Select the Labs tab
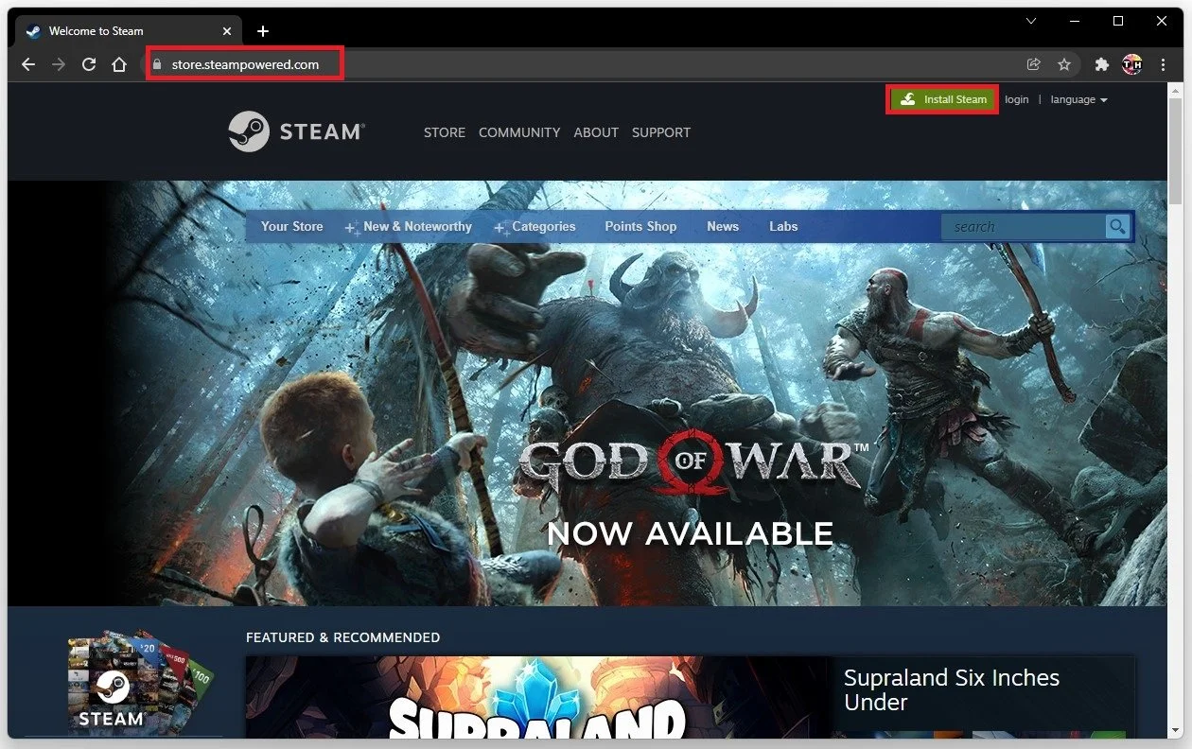The height and width of the screenshot is (749, 1192). coord(783,226)
